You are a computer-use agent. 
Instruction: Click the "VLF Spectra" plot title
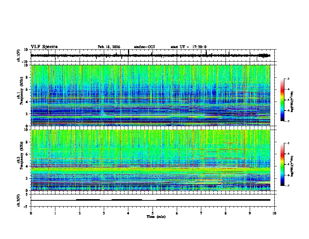tap(44, 47)
